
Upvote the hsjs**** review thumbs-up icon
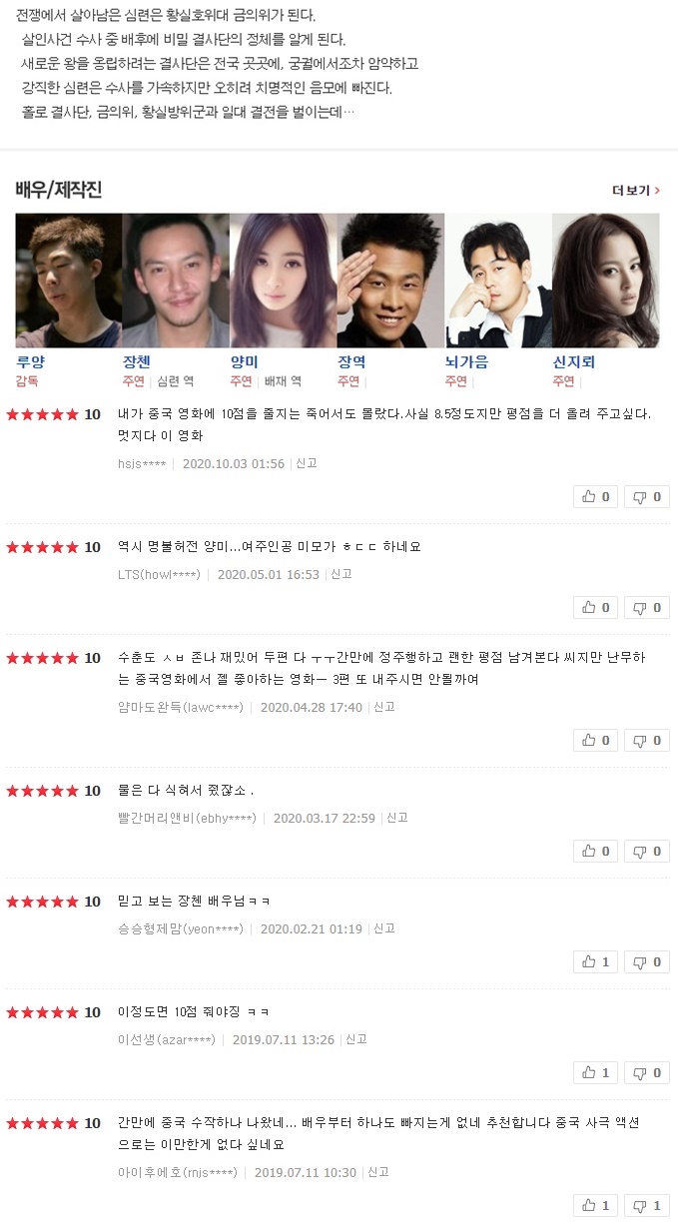(596, 496)
